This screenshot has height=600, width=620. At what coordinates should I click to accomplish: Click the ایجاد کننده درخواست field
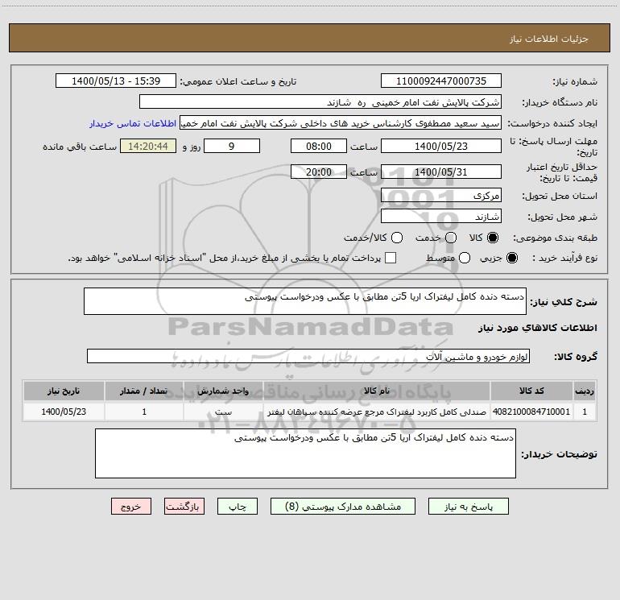[x=341, y=123]
